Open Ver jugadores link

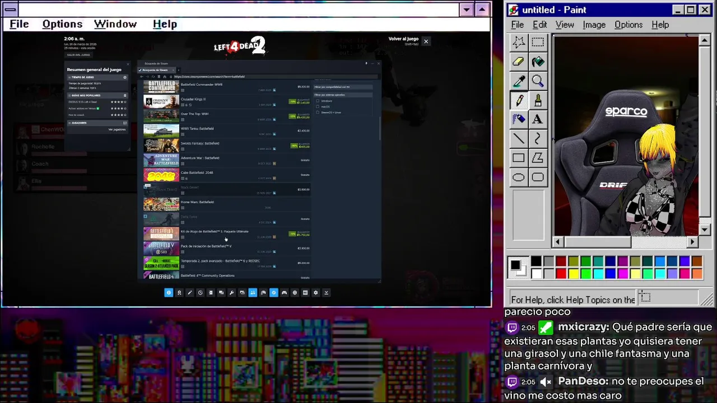(117, 129)
